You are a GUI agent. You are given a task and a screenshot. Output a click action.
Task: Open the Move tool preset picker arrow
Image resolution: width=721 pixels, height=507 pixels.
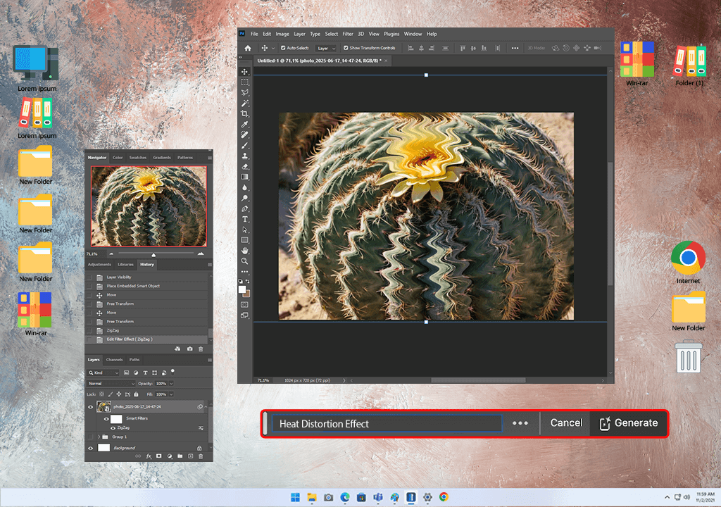tap(273, 48)
